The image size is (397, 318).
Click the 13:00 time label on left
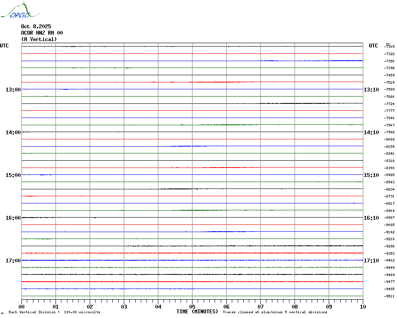click(x=13, y=90)
